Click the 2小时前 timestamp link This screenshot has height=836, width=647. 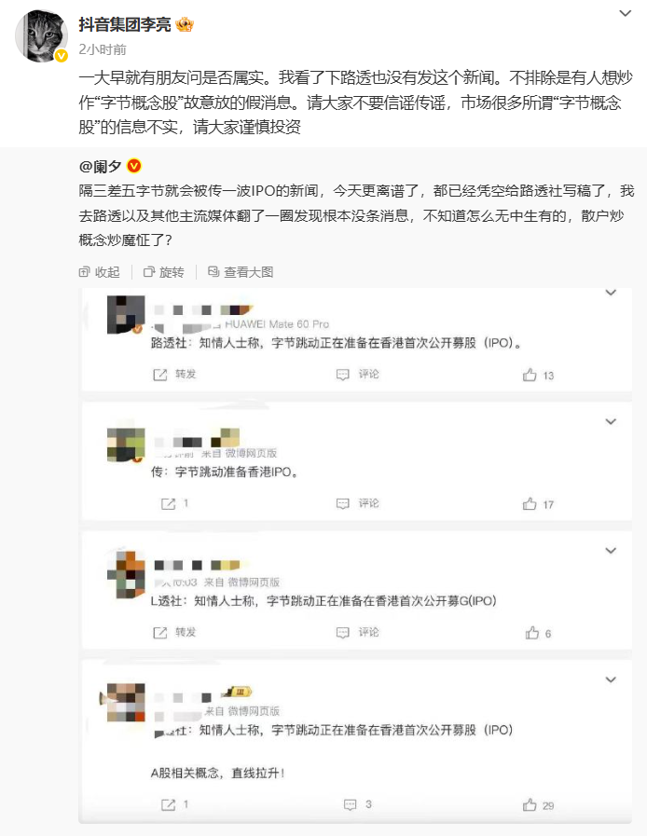(103, 49)
